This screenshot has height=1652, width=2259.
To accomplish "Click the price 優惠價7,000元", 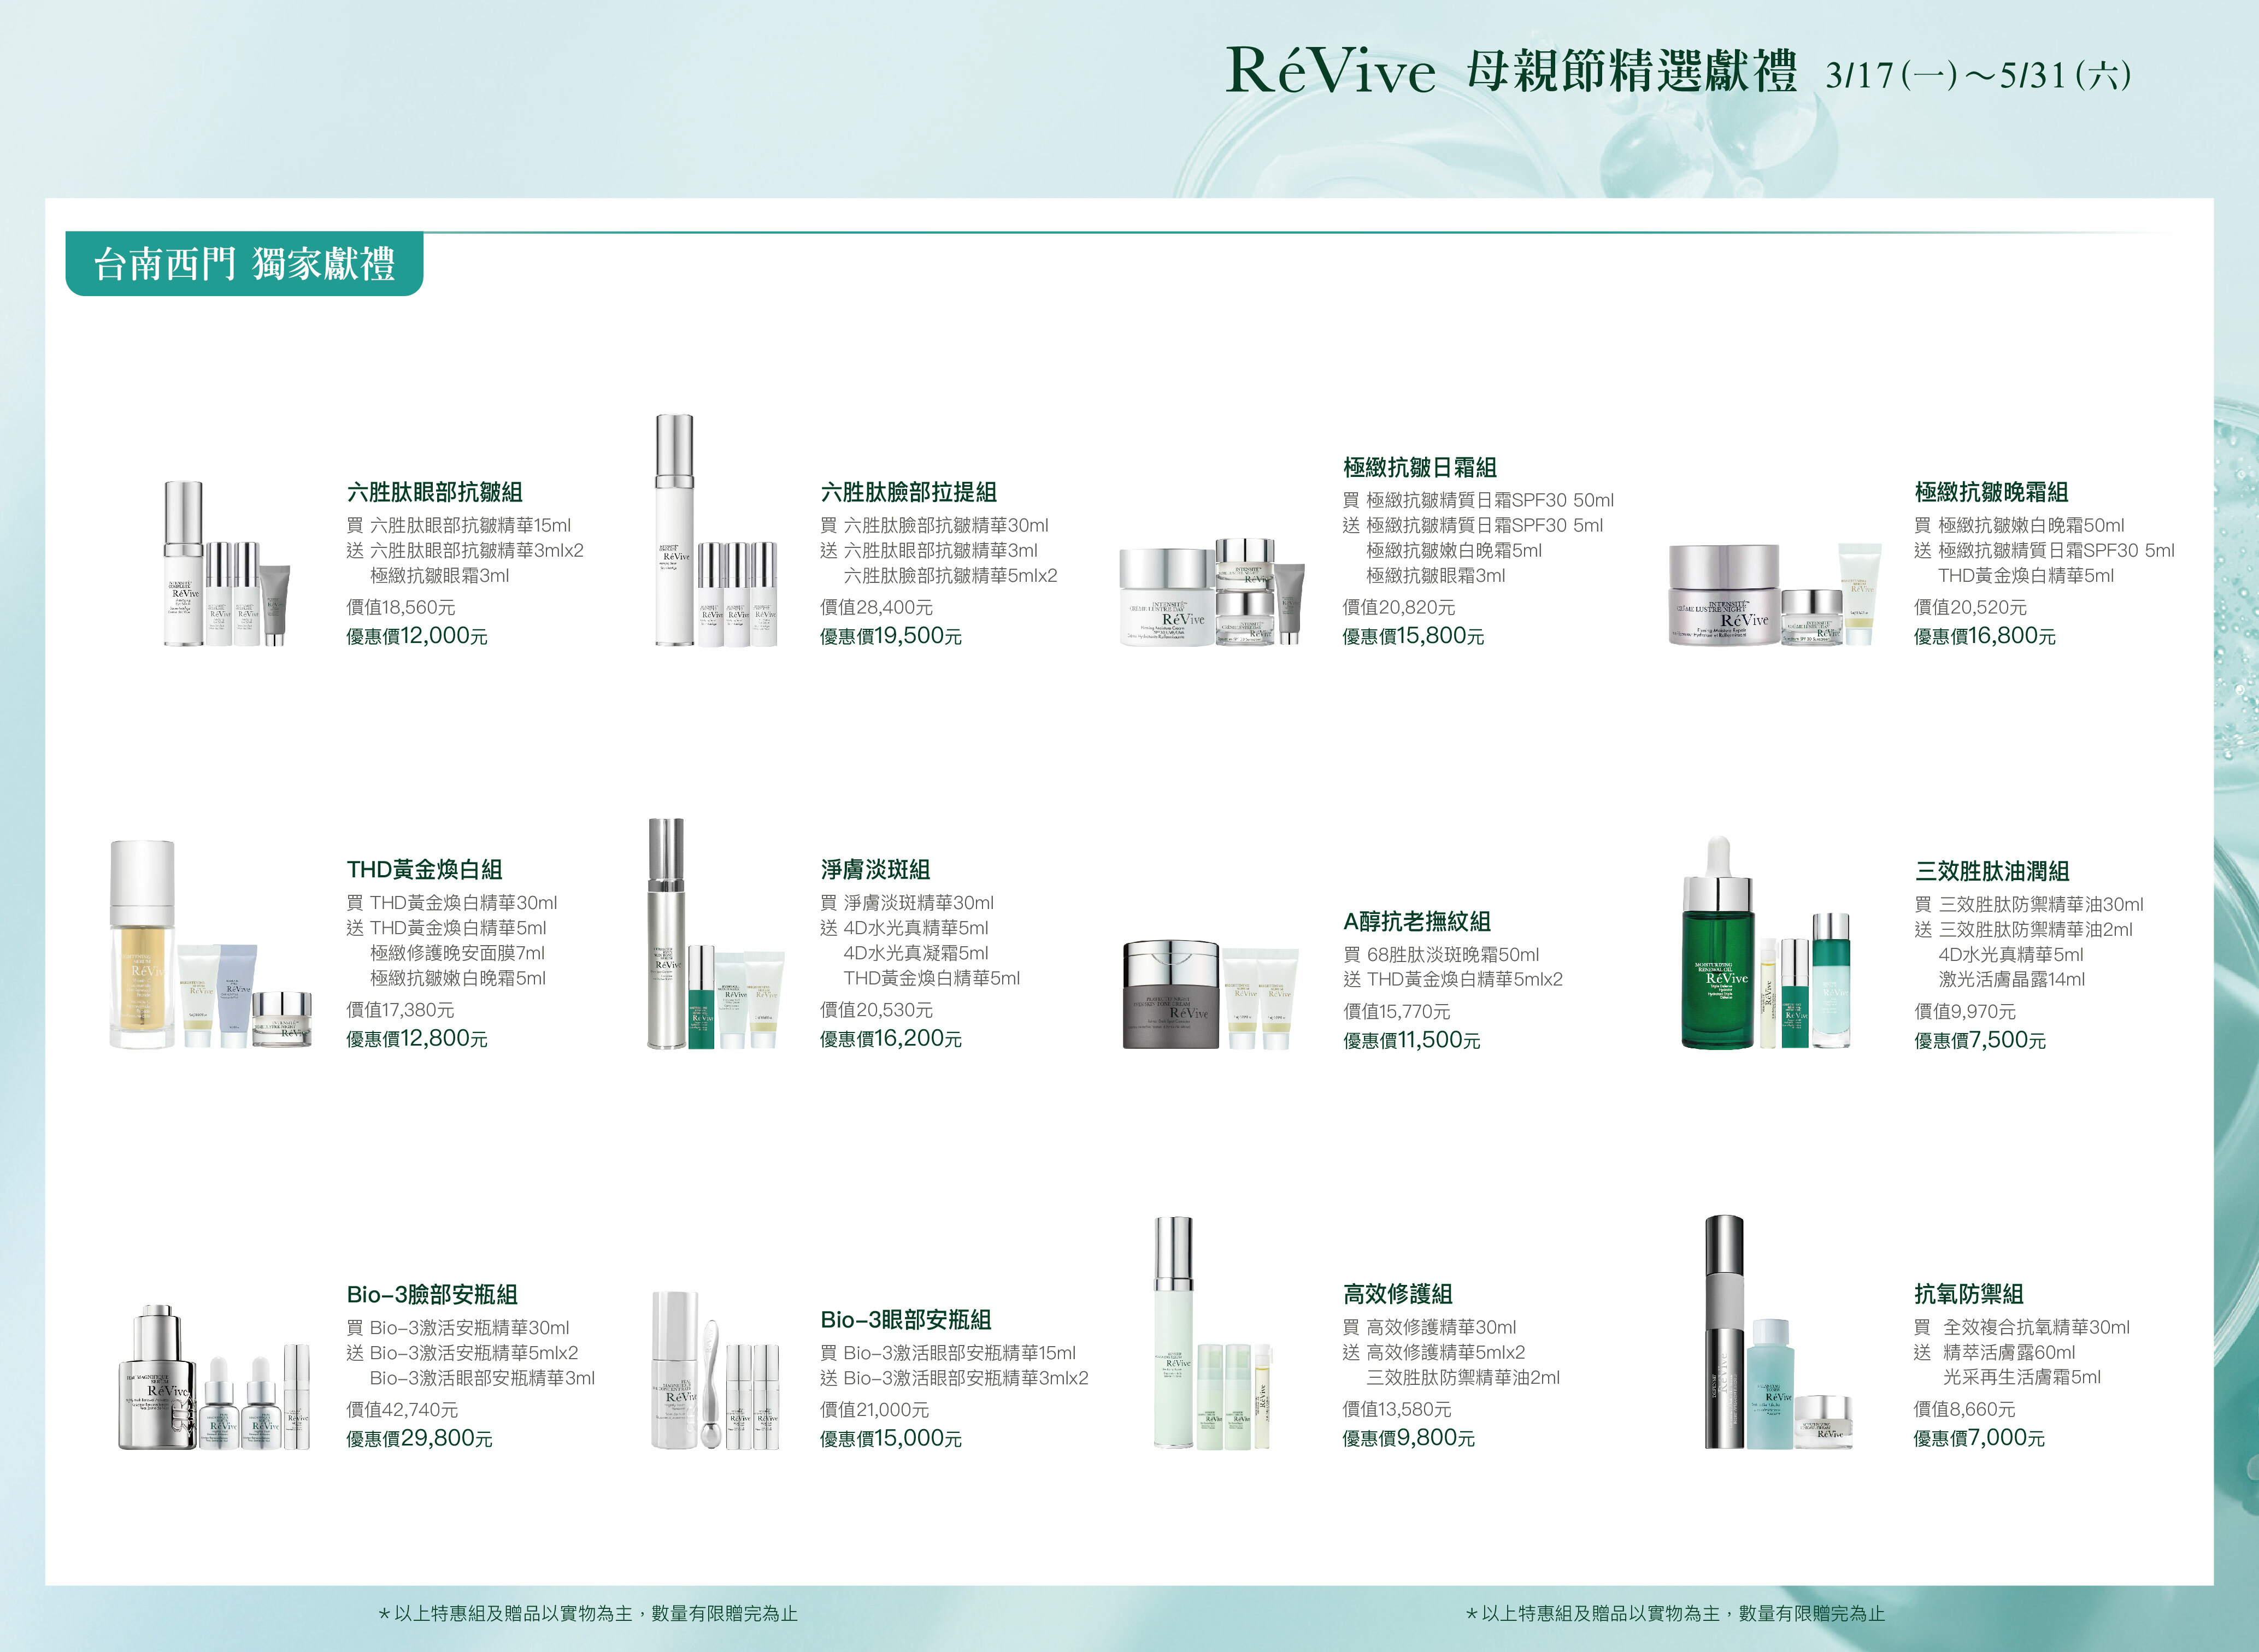I will pyautogui.click(x=1979, y=1438).
